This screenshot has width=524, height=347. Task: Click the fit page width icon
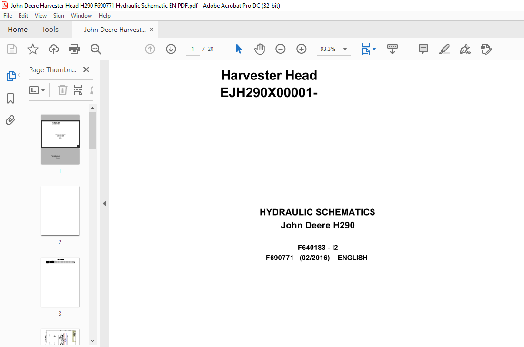pyautogui.click(x=365, y=49)
